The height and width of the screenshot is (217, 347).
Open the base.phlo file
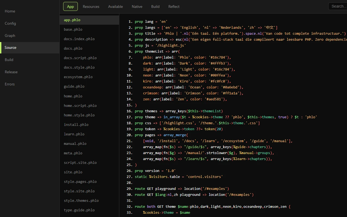click(x=89, y=30)
